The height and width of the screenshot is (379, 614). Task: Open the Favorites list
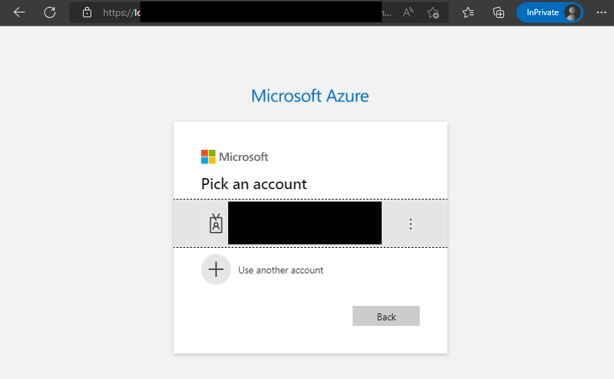468,12
